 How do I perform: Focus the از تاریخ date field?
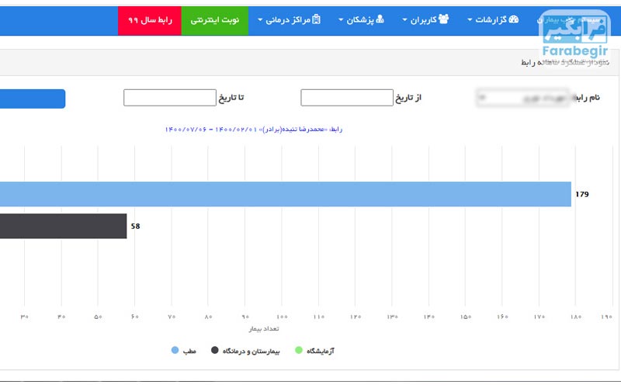347,98
